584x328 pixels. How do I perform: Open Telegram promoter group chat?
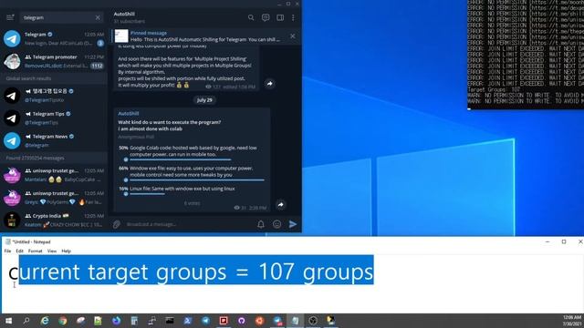pyautogui.click(x=54, y=61)
